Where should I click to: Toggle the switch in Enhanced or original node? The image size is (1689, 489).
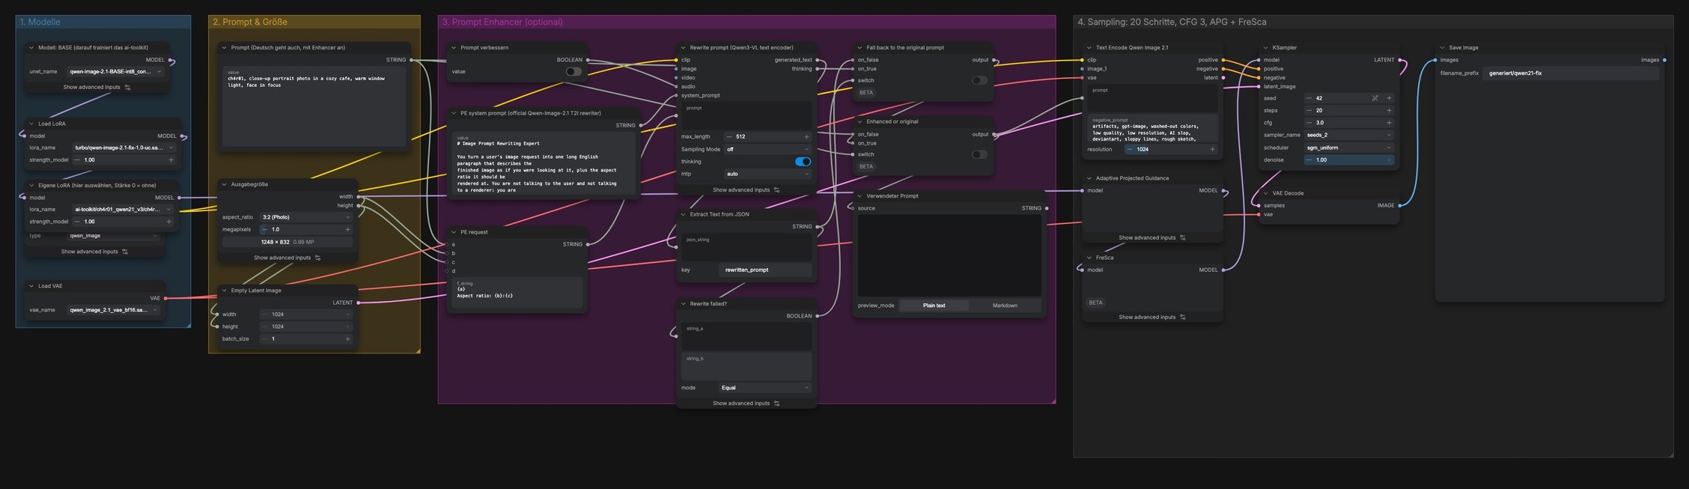click(x=979, y=154)
